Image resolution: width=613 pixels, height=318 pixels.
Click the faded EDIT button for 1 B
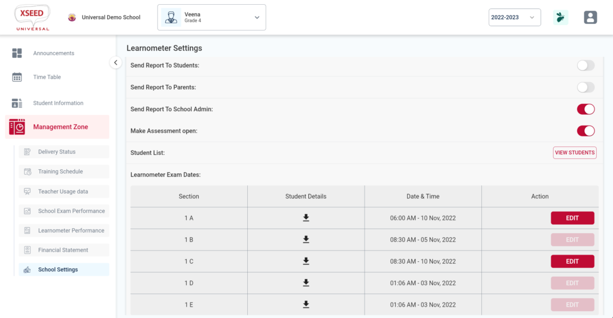[572, 240]
